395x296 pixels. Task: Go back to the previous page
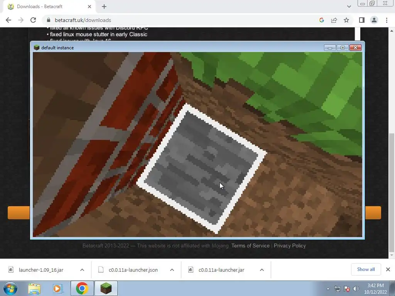(x=8, y=20)
